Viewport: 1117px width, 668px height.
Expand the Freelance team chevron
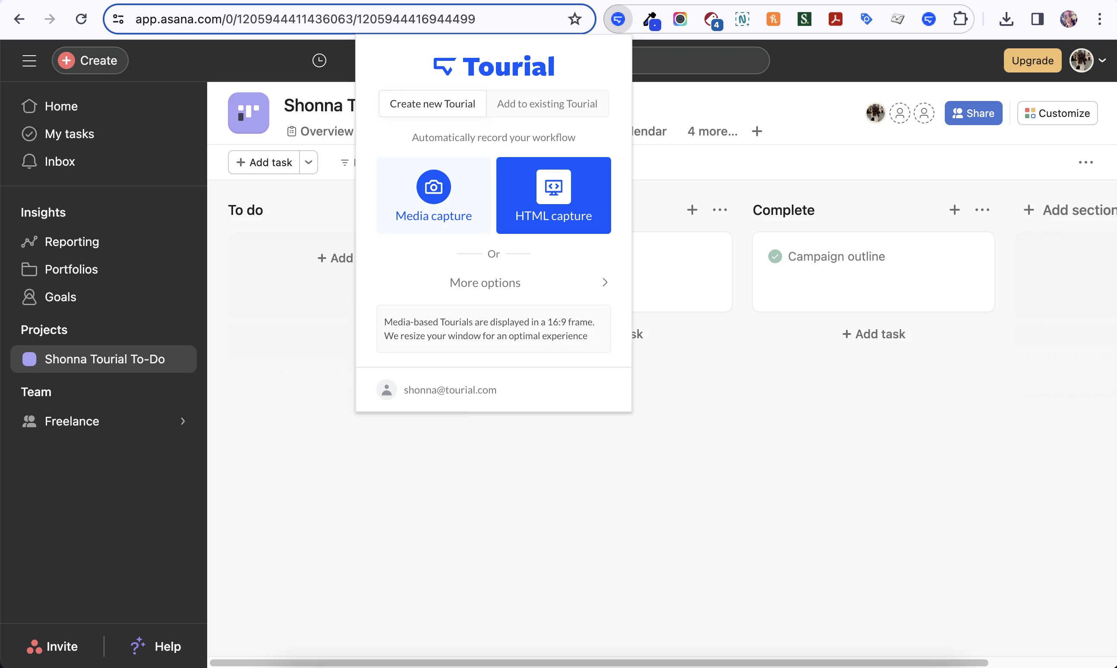182,421
